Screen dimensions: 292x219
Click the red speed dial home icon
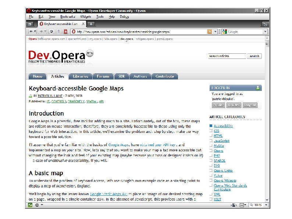[65, 32]
